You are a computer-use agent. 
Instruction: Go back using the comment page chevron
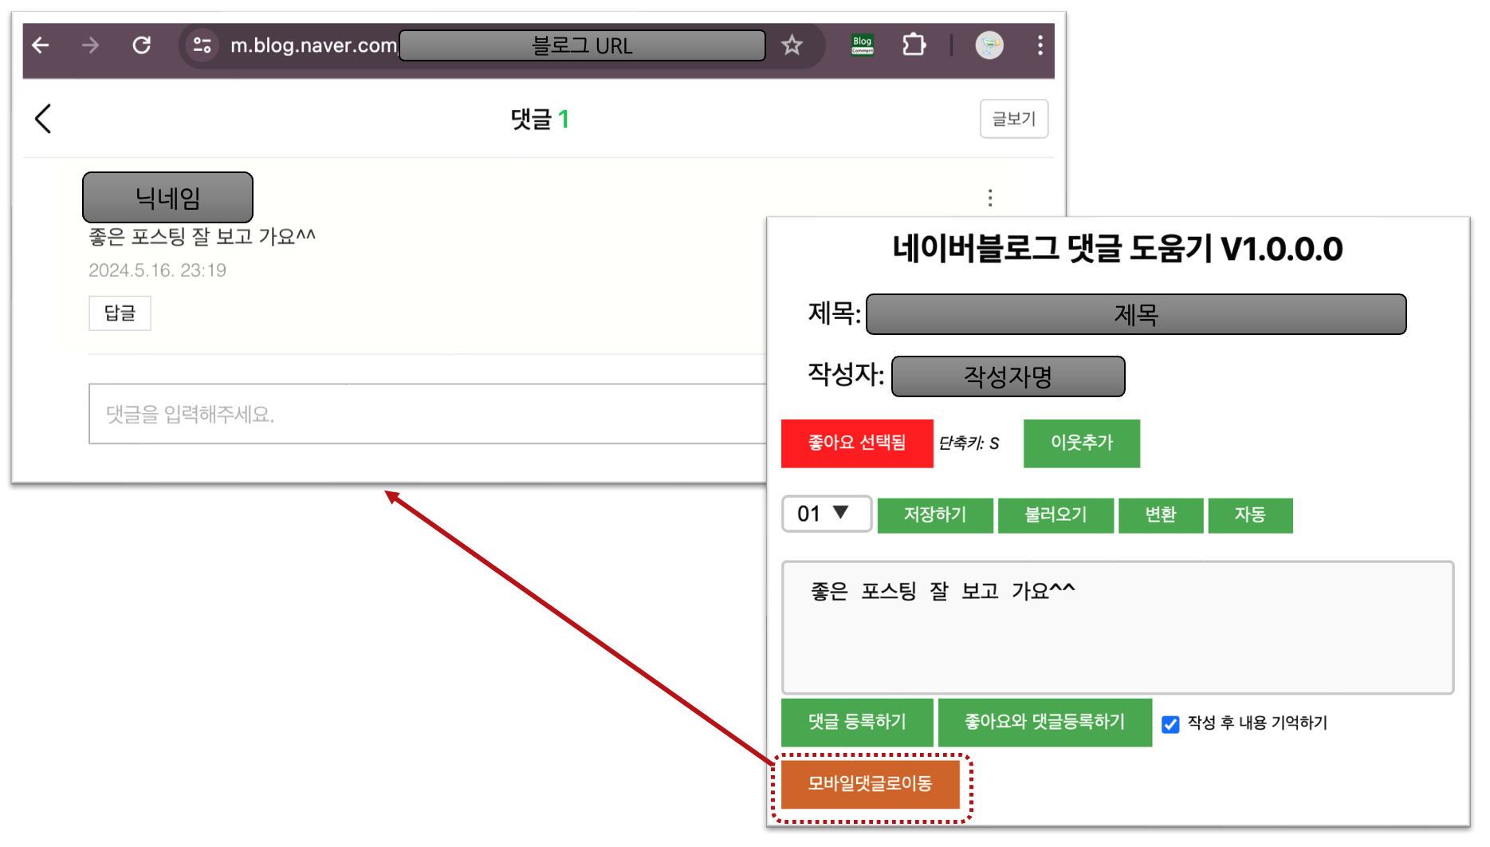[x=43, y=119]
